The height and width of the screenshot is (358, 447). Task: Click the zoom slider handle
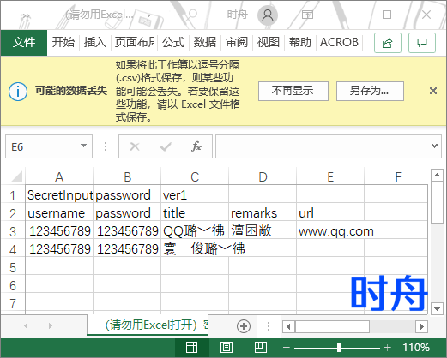pos(339,348)
